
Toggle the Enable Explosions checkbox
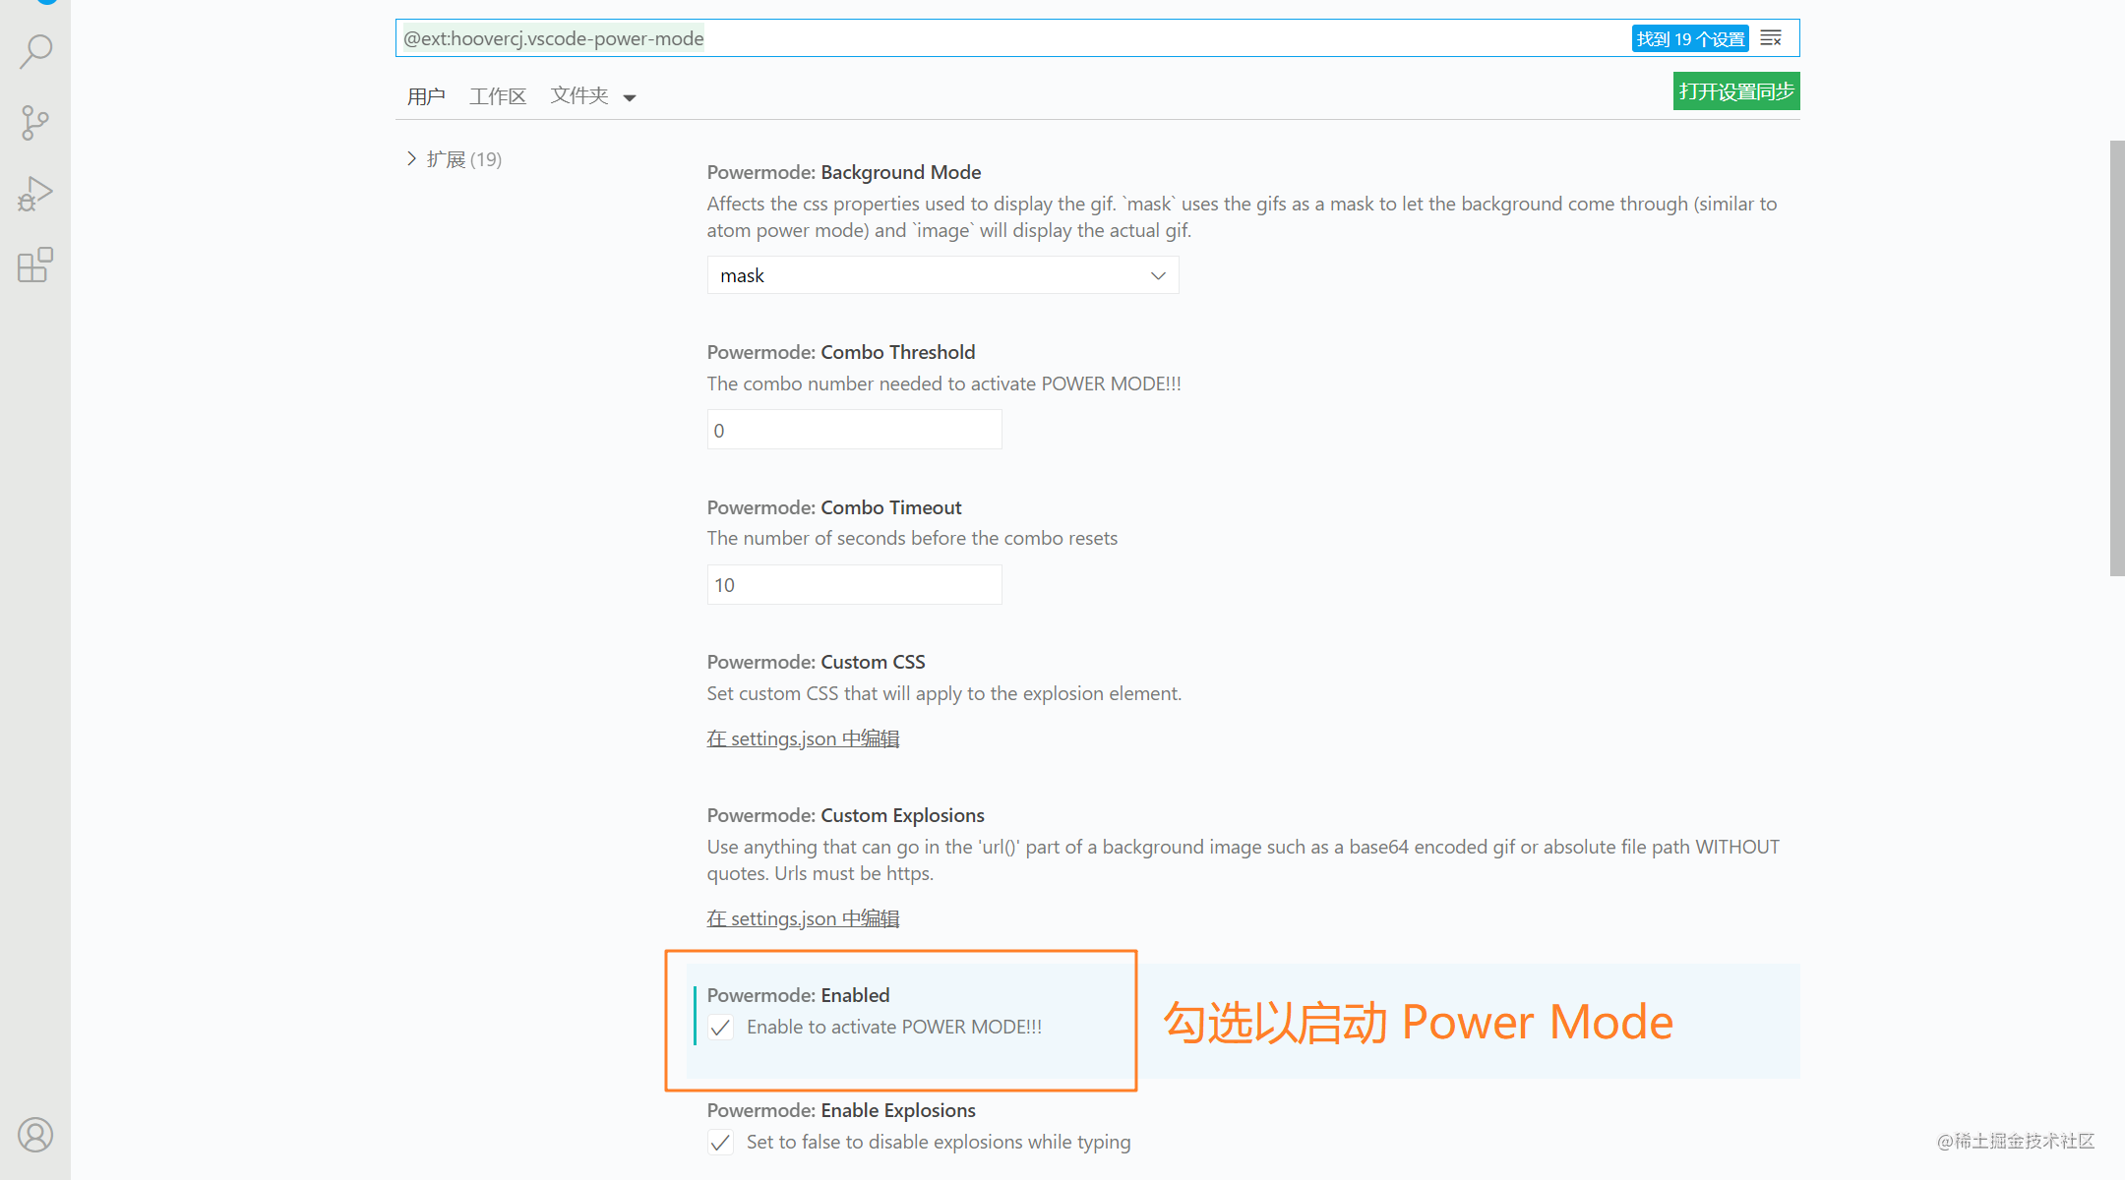point(720,1142)
